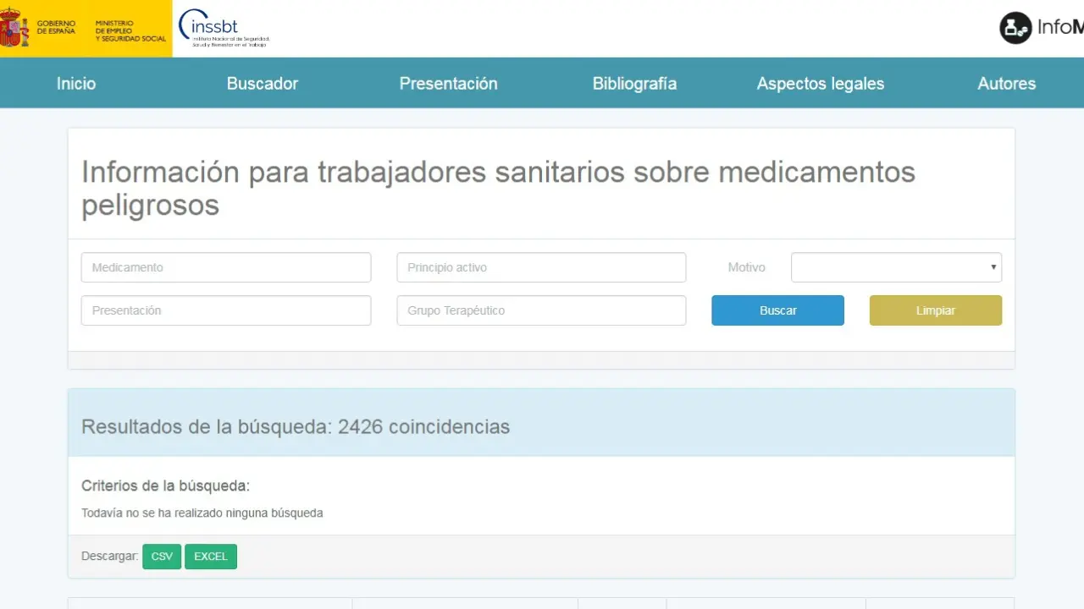Click the INSSBT institute logo
Screen dimensions: 1084x609
(x=224, y=29)
